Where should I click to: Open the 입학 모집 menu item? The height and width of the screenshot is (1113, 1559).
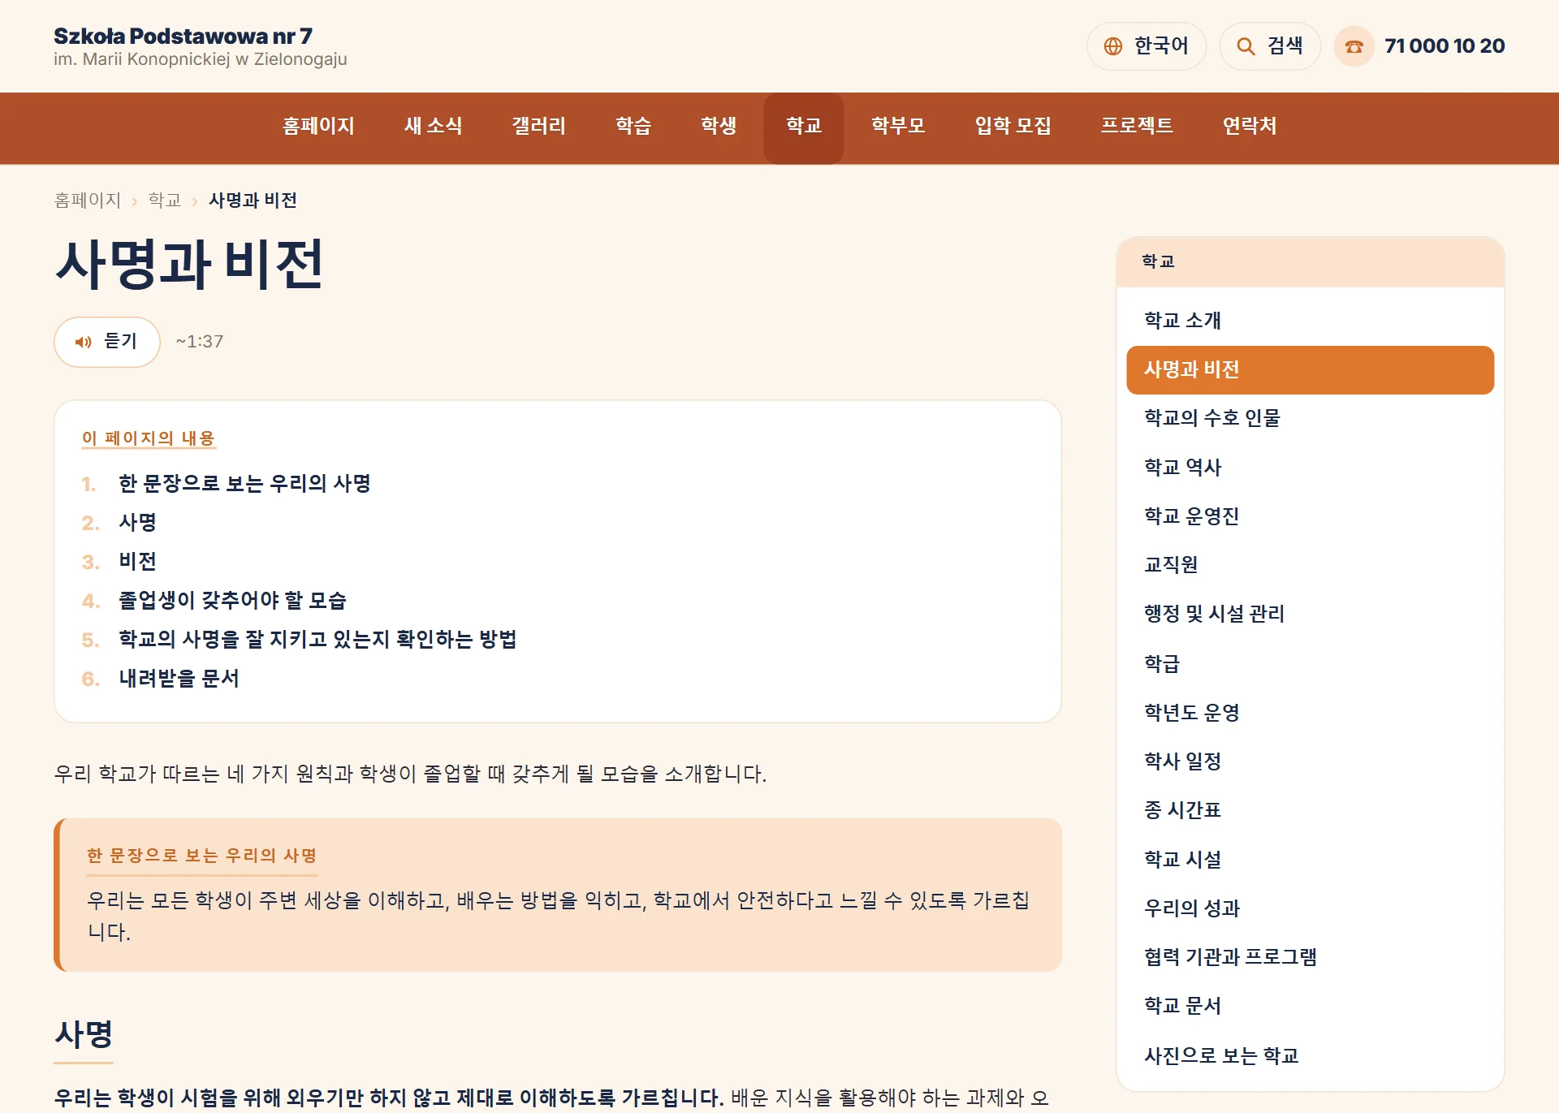click(1013, 126)
